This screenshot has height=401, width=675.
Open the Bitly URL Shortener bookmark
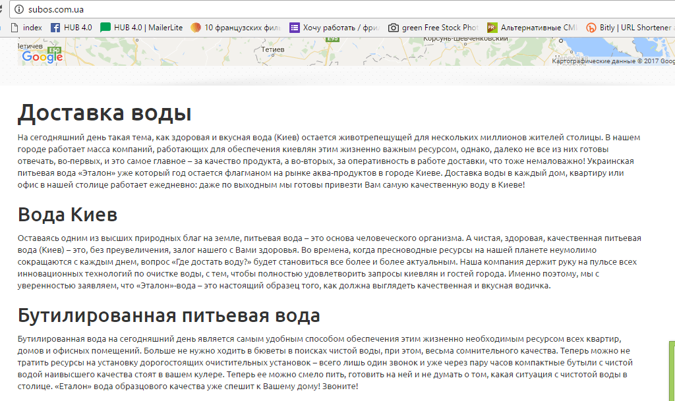pos(629,28)
